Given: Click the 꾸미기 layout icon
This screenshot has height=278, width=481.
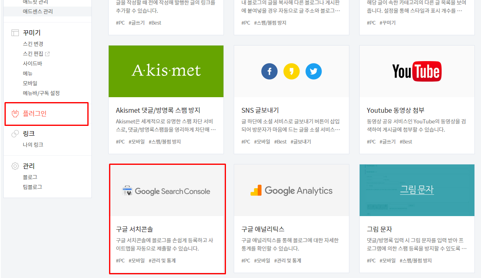Looking at the screenshot, I should tap(15, 33).
